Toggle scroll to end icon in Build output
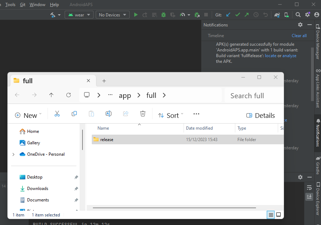The image size is (321, 225). click(309, 196)
